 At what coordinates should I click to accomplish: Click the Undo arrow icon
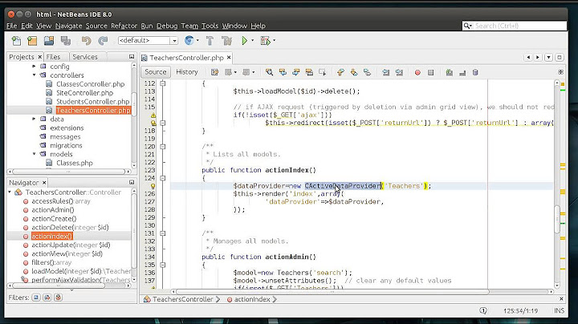click(x=86, y=40)
